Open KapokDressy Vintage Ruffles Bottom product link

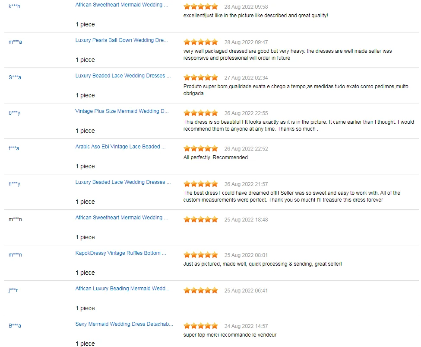(120, 253)
